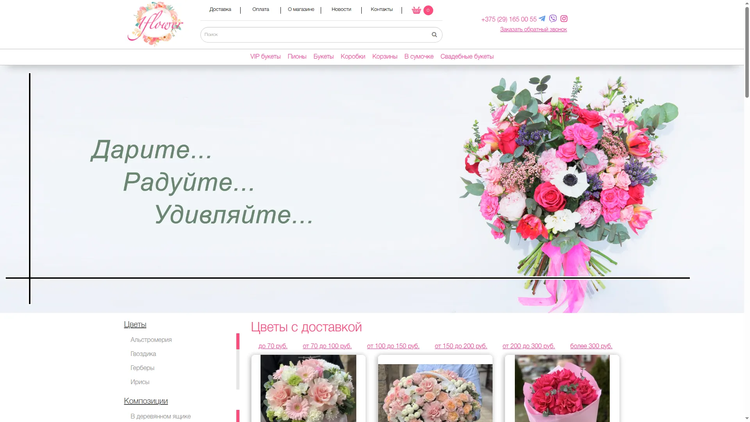Filter by price до 70 руб.
The width and height of the screenshot is (750, 422).
(273, 346)
